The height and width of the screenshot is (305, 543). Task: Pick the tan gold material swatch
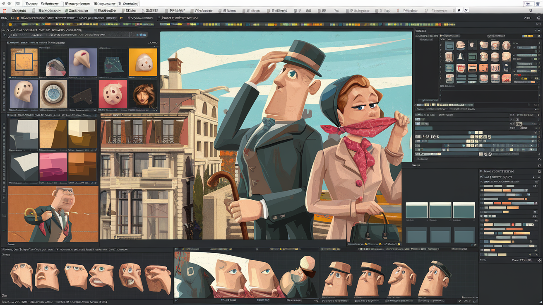tap(53, 134)
